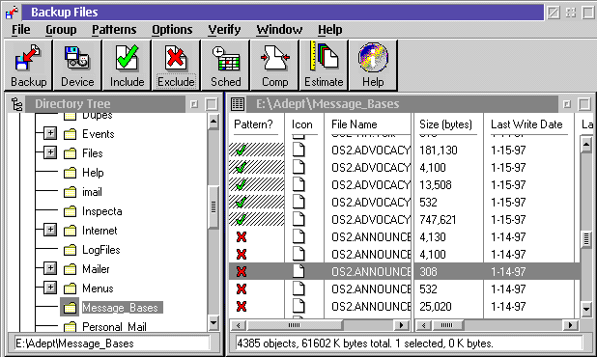597x357 pixels.
Task: Click the Icon column header
Action: tap(302, 124)
